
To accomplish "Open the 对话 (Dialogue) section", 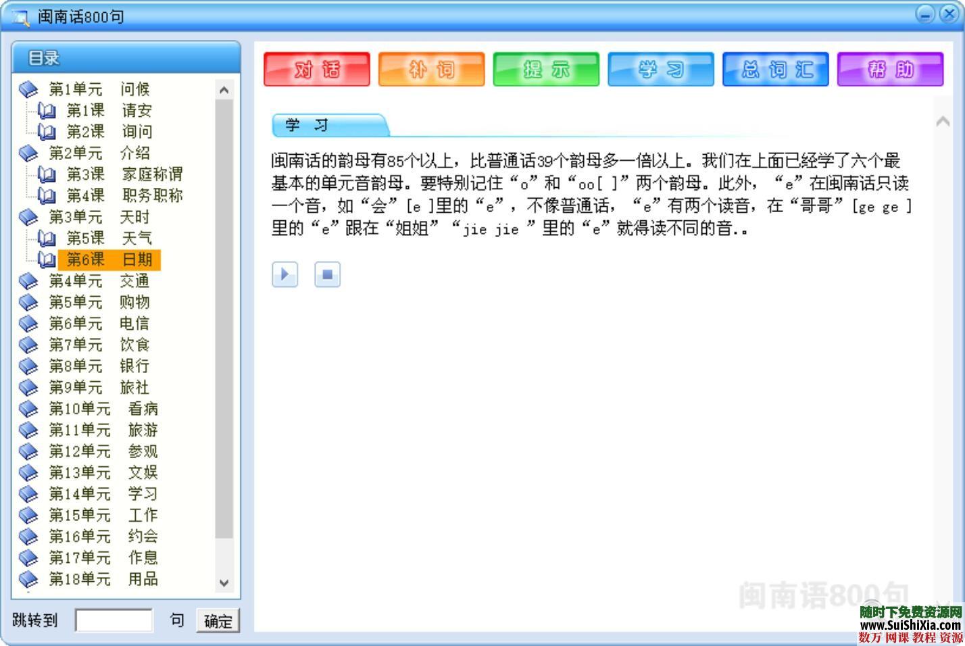I will click(x=316, y=69).
